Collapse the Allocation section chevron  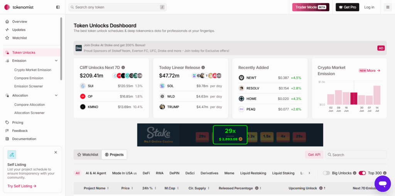(56, 95)
